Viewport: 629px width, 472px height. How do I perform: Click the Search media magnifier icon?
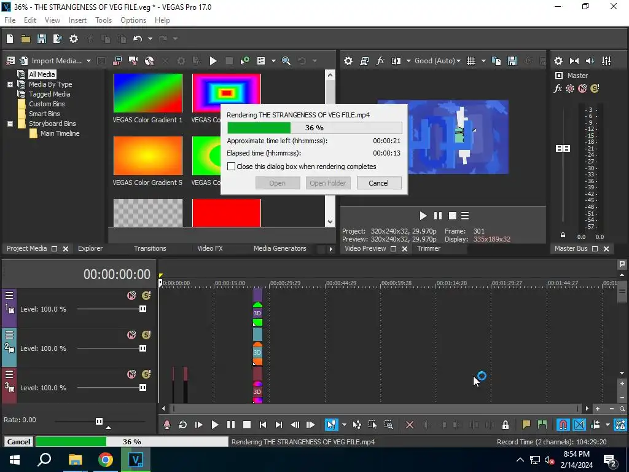click(x=286, y=61)
